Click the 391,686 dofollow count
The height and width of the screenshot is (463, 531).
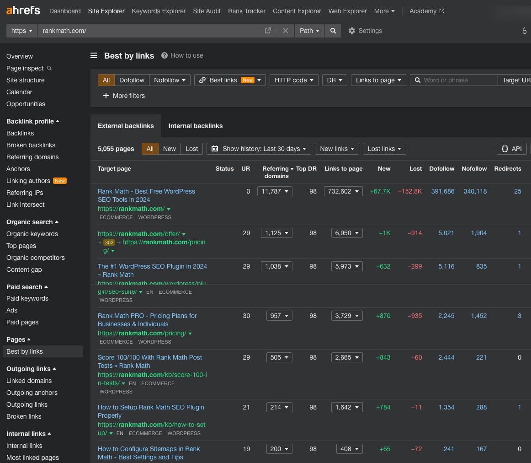tap(443, 192)
